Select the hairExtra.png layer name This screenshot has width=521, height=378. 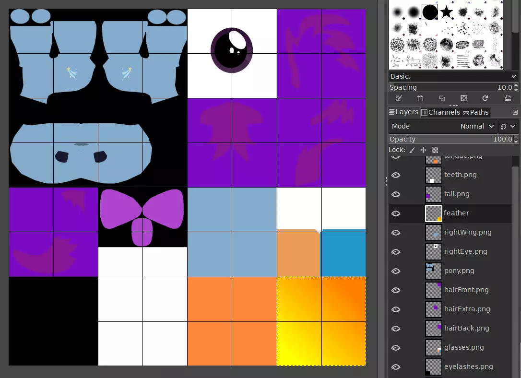(467, 309)
